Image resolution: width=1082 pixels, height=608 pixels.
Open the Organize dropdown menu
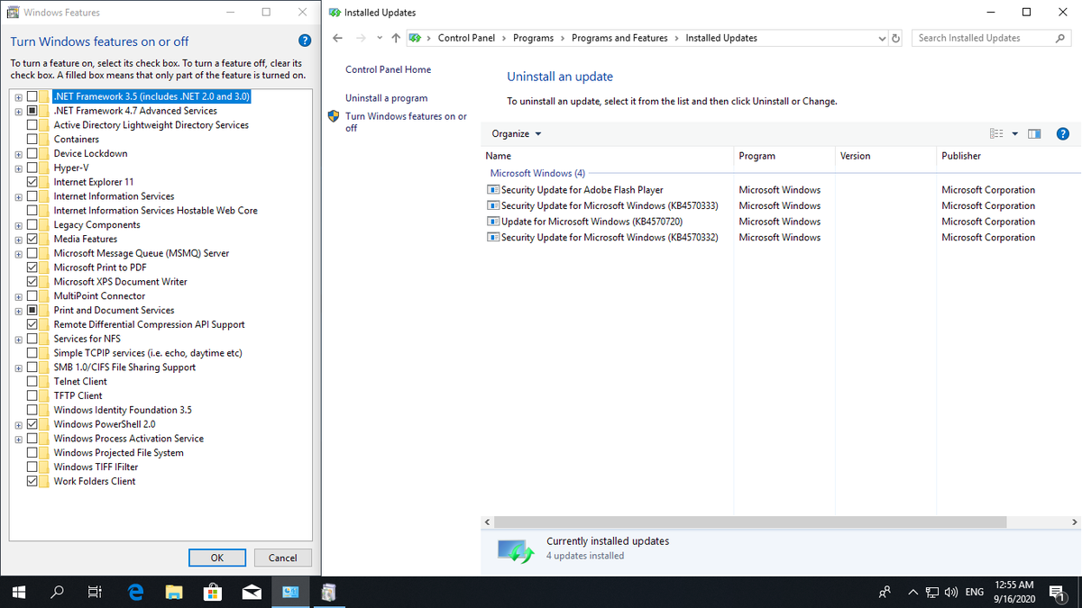pyautogui.click(x=517, y=134)
